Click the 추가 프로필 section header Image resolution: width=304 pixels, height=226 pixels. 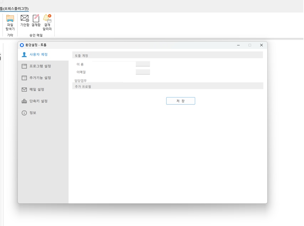tap(168, 86)
